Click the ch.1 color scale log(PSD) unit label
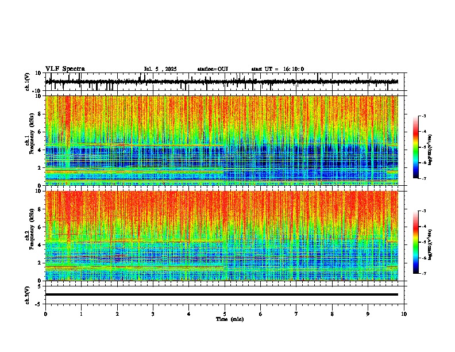 430,150
